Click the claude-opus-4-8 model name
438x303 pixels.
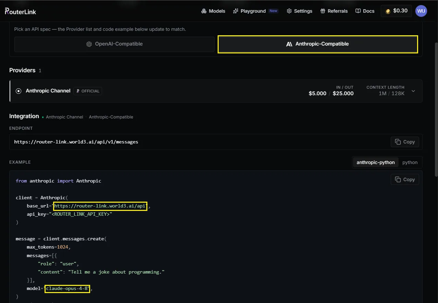[68, 289]
